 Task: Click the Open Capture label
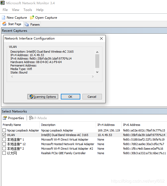coord(46,18)
